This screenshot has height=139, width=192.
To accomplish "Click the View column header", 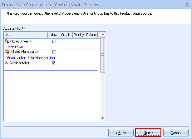I will point(54,35).
